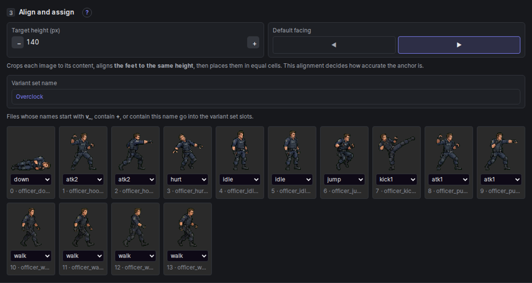Image resolution: width=532 pixels, height=283 pixels.
Task: Set default facing to left arrow
Action: coord(334,45)
